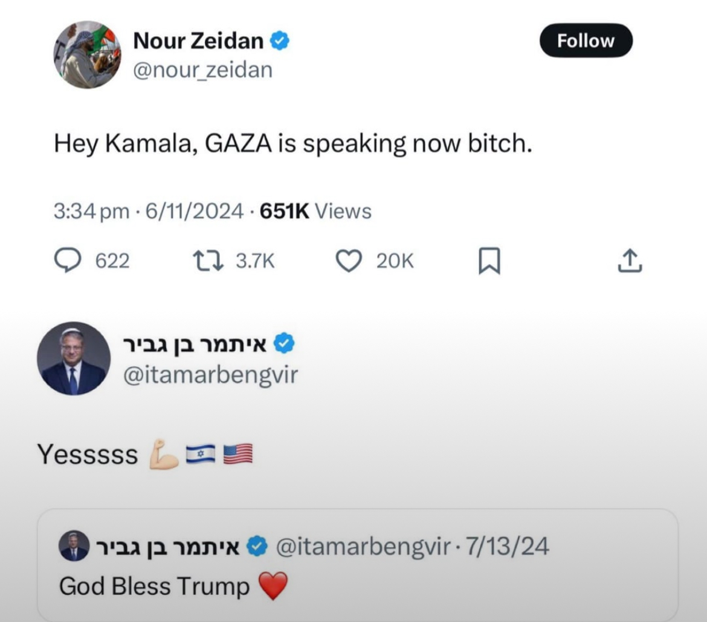Click small avatar in quoted tweet
The width and height of the screenshot is (707, 622).
pyautogui.click(x=74, y=546)
